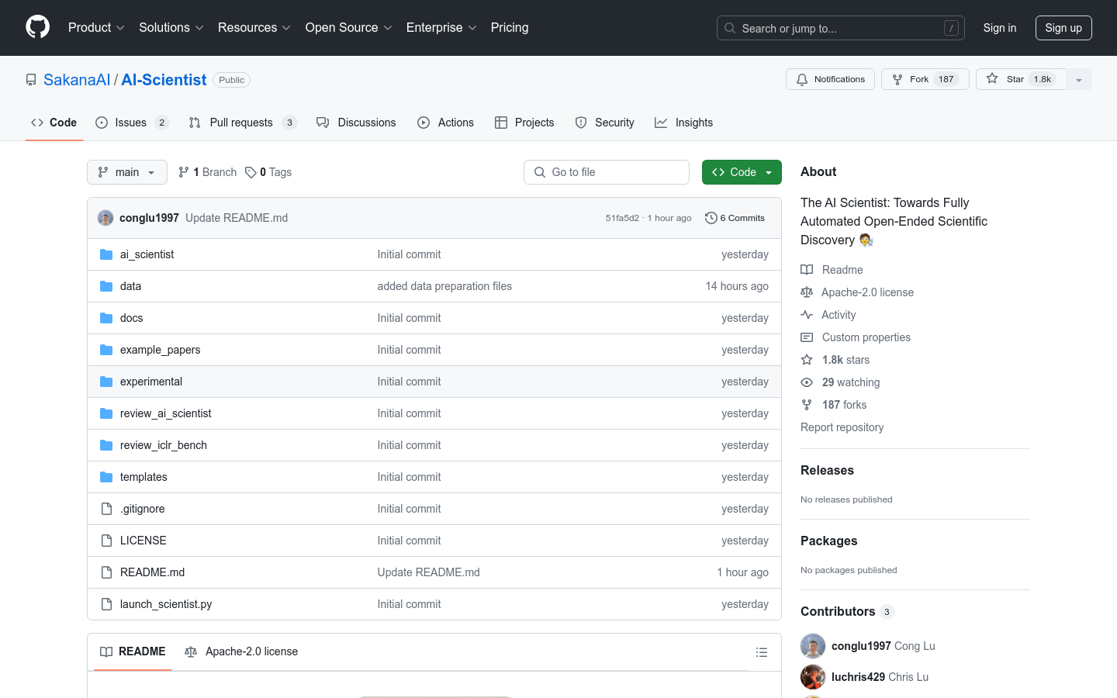
Task: View the 1 Branch link
Action: coord(207,172)
